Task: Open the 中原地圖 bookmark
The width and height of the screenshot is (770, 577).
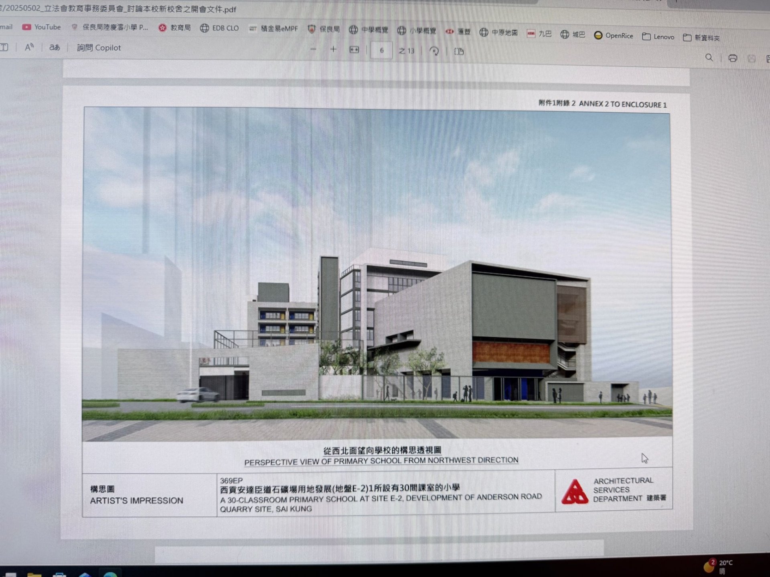Action: pos(499,32)
